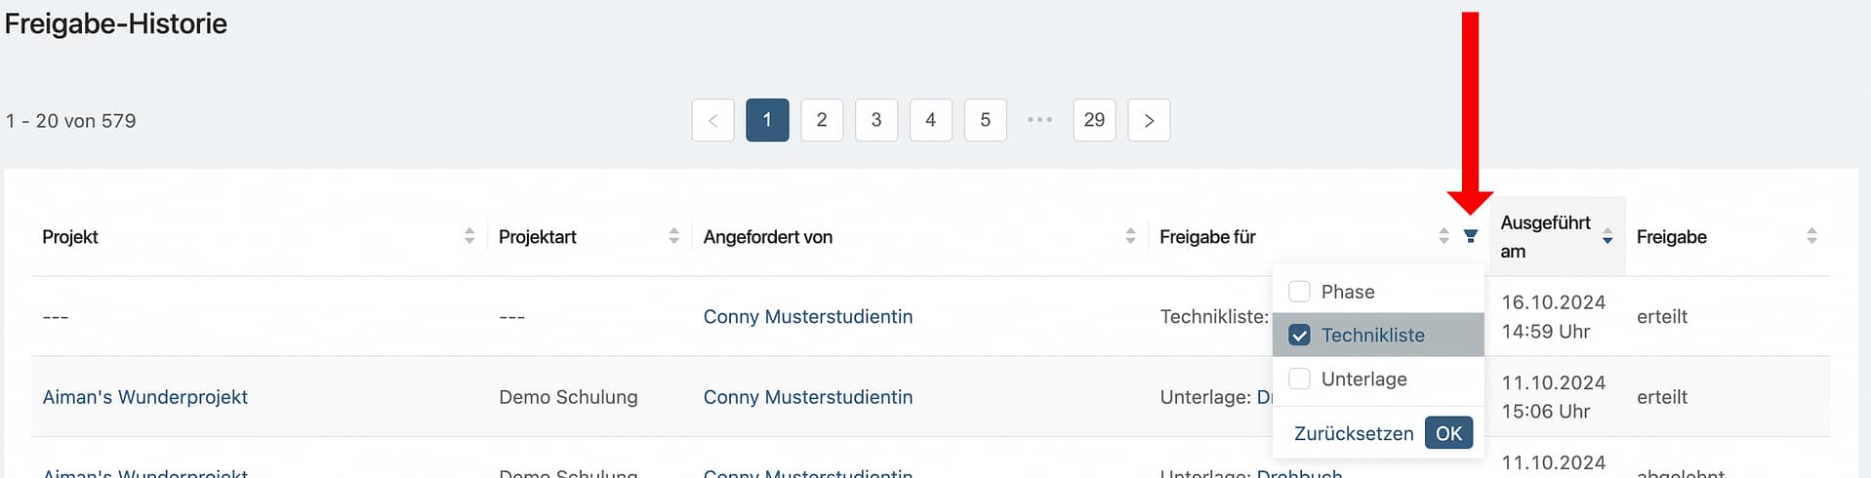Viewport: 1871px width, 478px height.
Task: Click the filter funnel icon in Freigabe für
Action: [1470, 236]
